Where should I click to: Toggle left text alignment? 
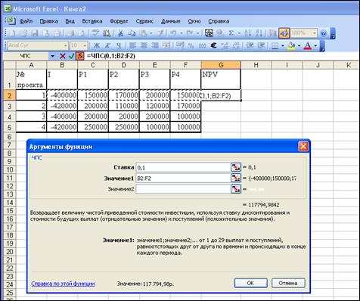tap(132, 45)
